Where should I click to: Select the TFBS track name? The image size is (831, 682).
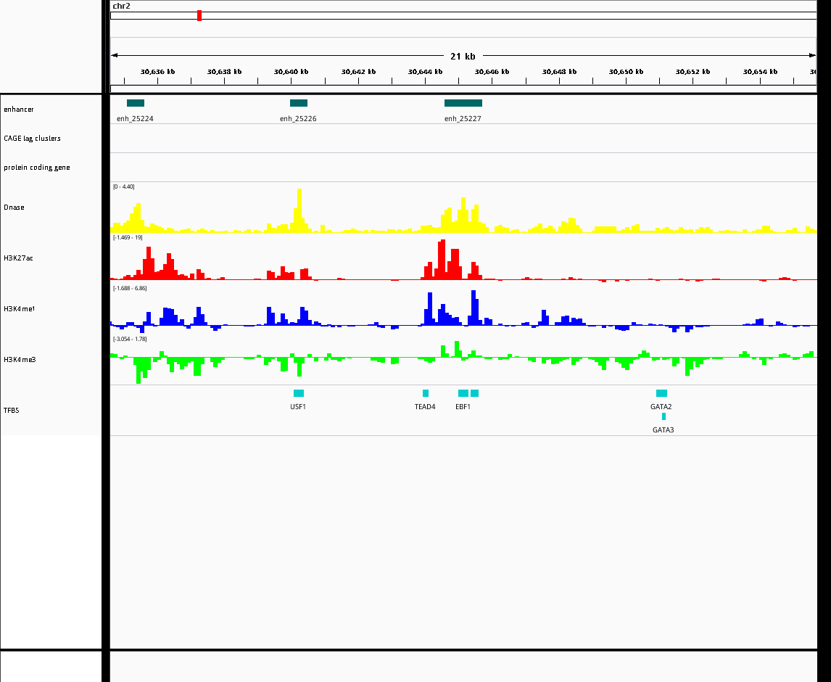[12, 411]
